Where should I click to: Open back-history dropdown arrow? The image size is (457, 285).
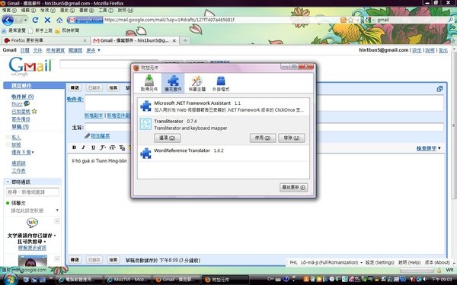click(x=26, y=20)
